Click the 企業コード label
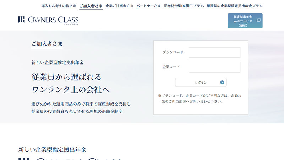Screen dimensions: 284x160 171,67
